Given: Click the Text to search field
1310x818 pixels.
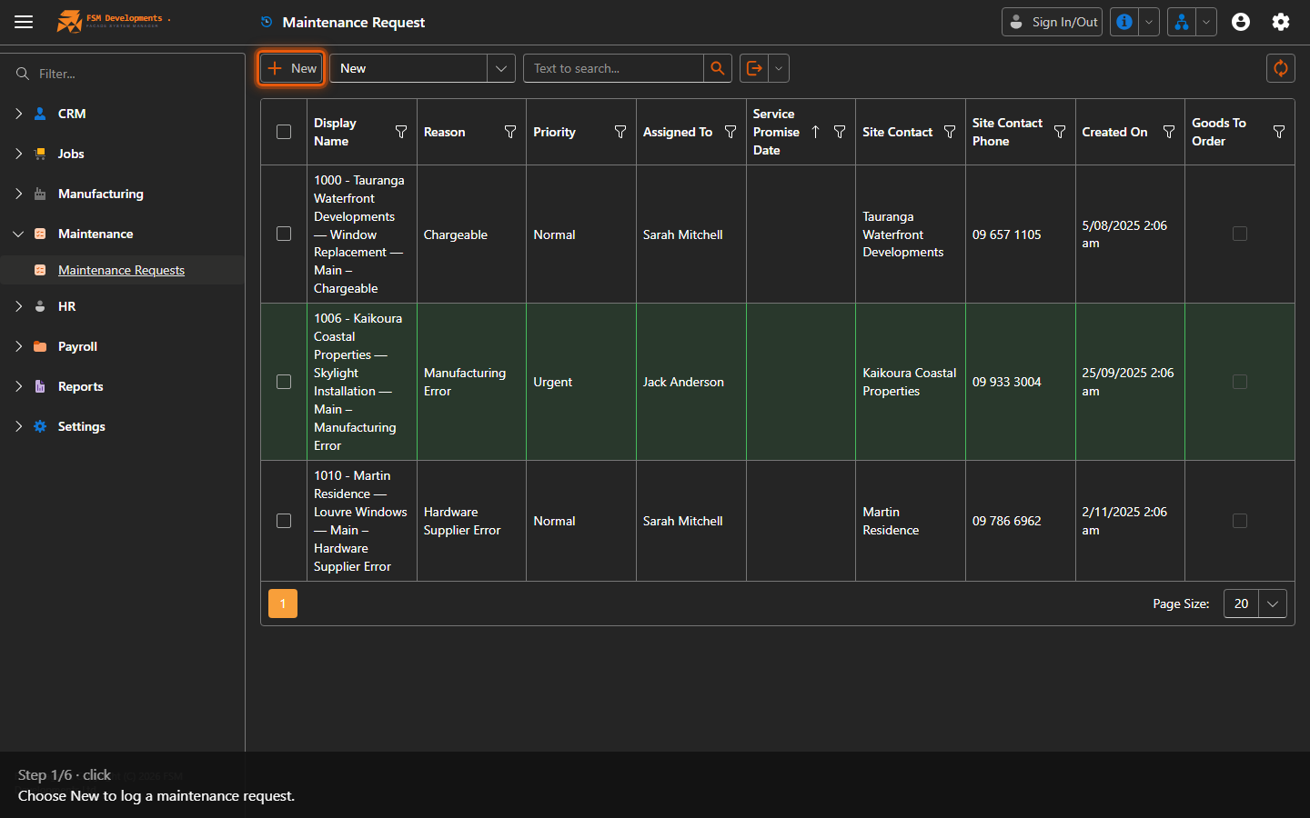Looking at the screenshot, I should (613, 68).
